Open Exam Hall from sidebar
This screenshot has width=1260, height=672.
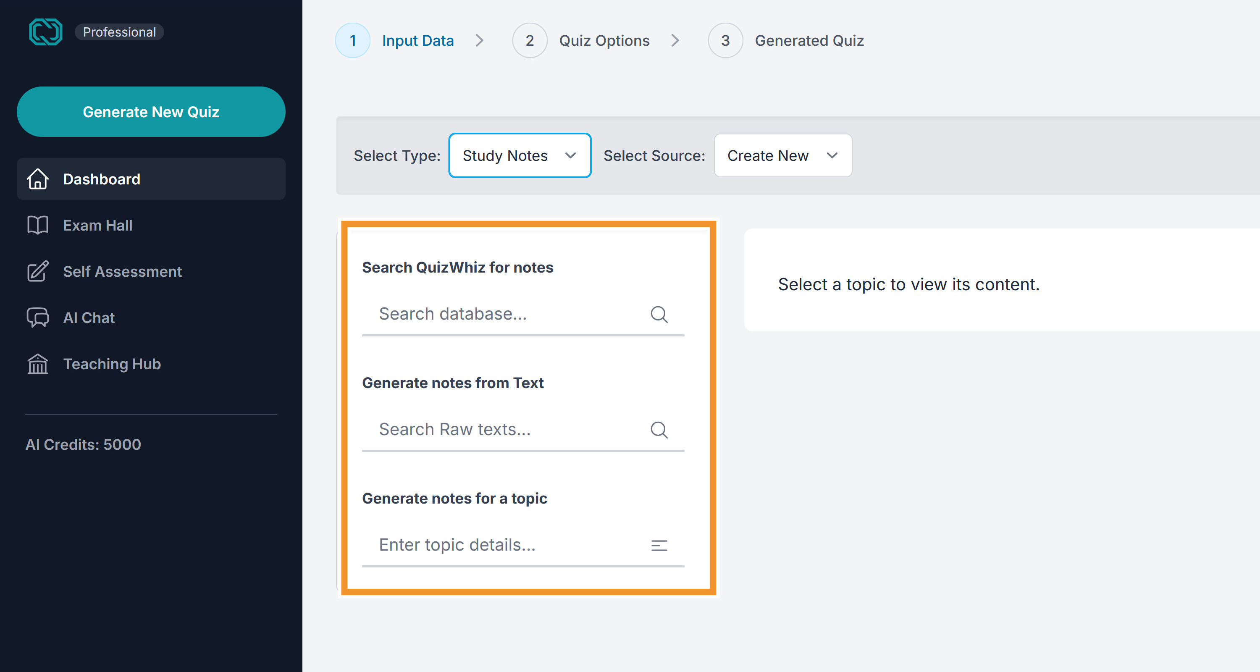point(151,225)
